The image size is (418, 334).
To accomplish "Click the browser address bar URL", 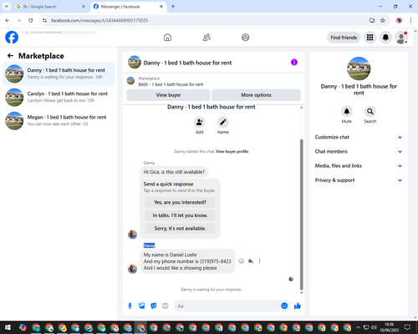I will (99, 20).
